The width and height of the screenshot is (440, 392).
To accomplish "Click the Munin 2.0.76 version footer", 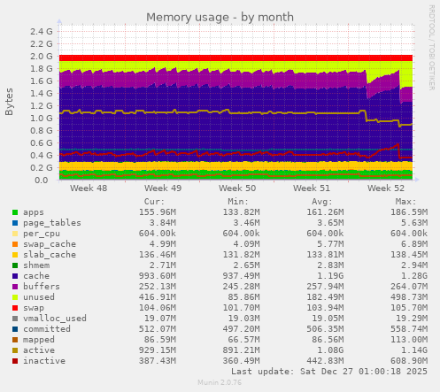I will tap(220, 382).
